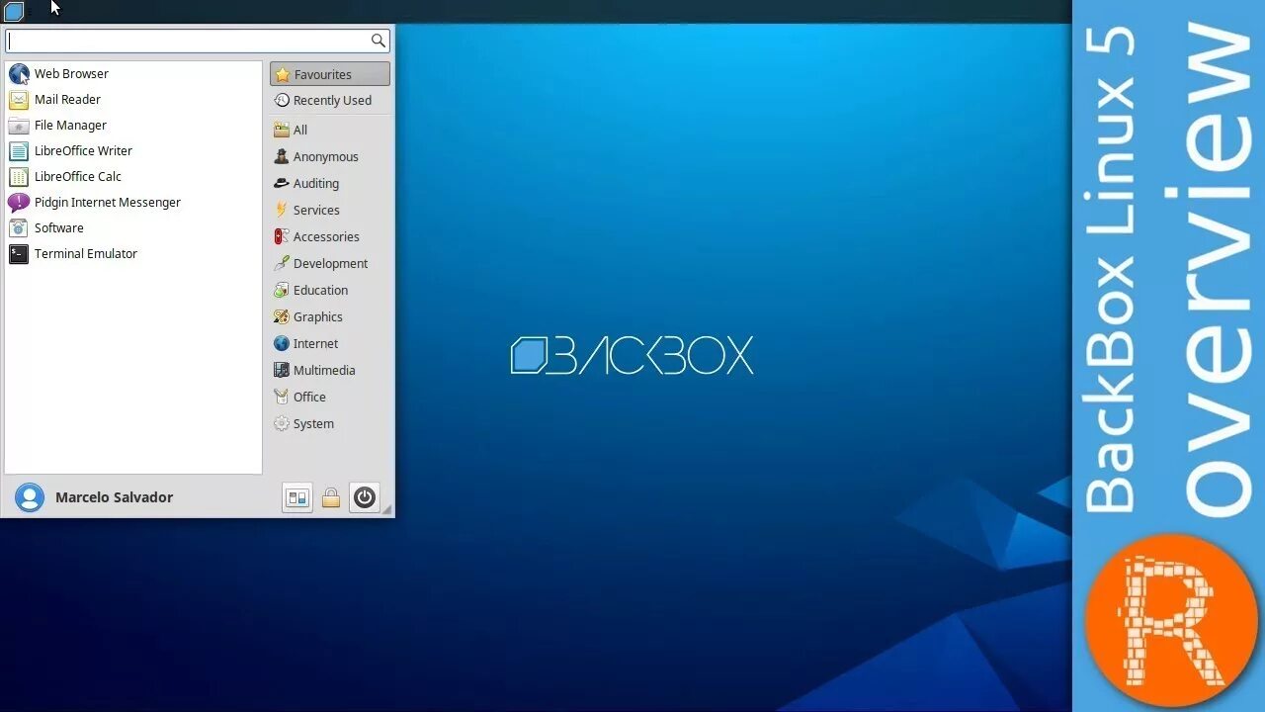Click the Recently Used clock icon
This screenshot has width=1265, height=712.
click(282, 101)
